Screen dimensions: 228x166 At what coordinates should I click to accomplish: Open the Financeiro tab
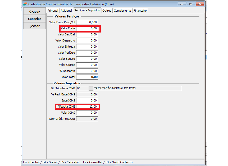click(x=140, y=11)
